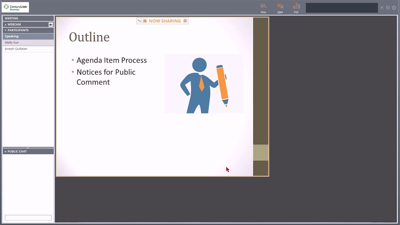Click the panel resize handle above Public Chat
This screenshot has width=400, height=225.
coord(28,147)
